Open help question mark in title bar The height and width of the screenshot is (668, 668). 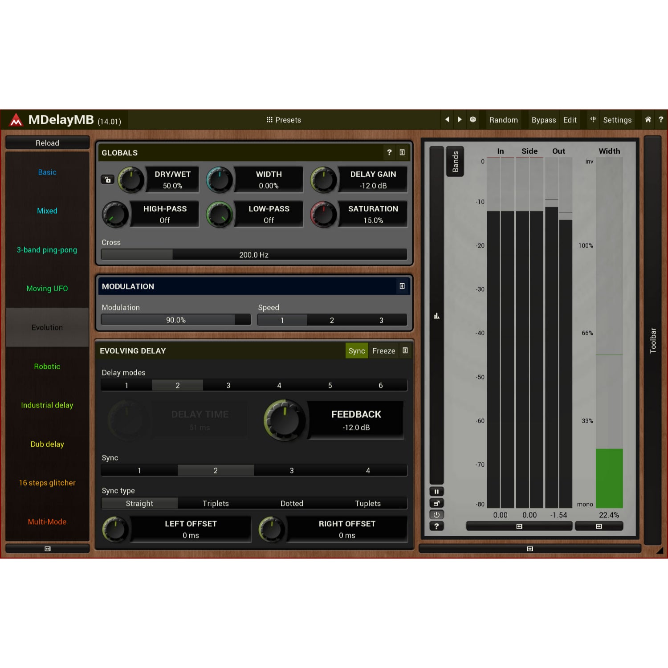click(661, 119)
